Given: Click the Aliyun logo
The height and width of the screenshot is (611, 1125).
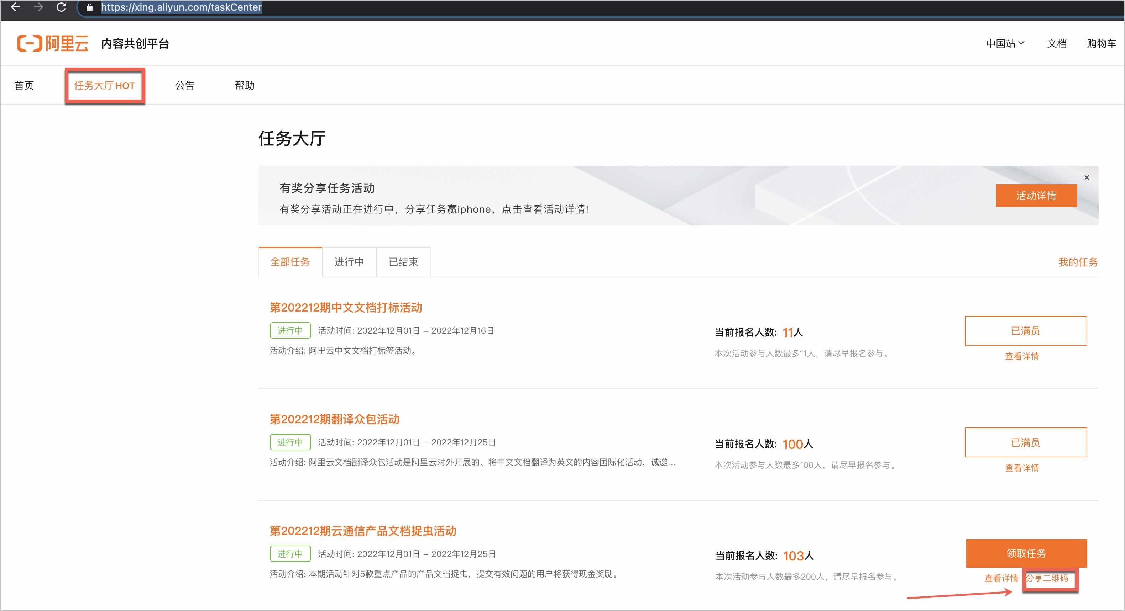Looking at the screenshot, I should [52, 43].
